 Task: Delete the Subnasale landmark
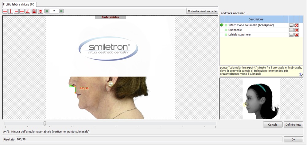tap(297, 30)
